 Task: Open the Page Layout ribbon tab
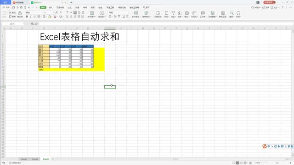(x=60, y=7)
